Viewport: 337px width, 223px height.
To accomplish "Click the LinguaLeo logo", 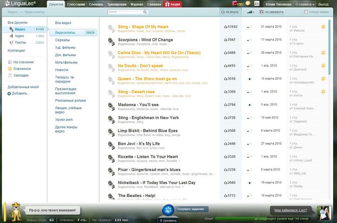I will 20,3.
